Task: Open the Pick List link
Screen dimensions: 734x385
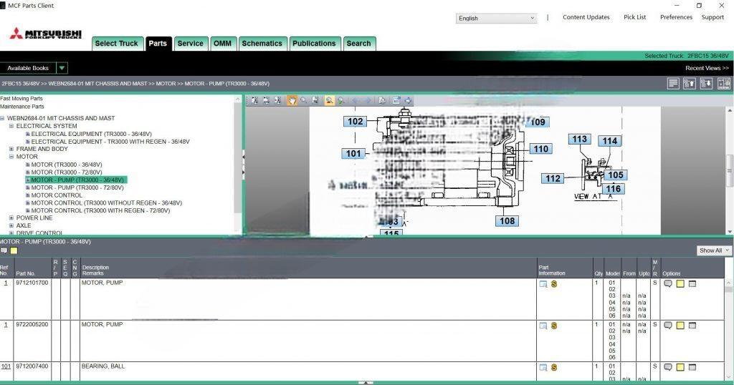Action: pos(634,17)
